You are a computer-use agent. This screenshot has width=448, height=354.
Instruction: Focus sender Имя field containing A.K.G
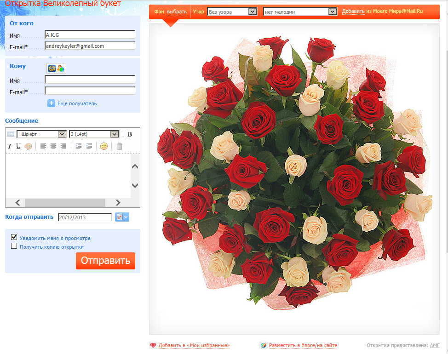pos(90,34)
